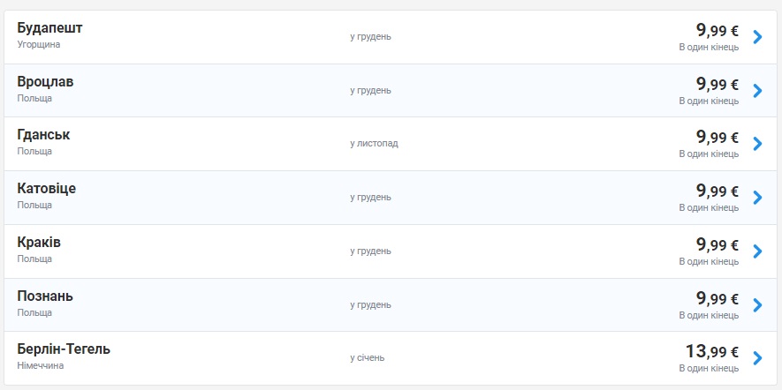Image resolution: width=782 pixels, height=390 pixels.
Task: Select the Краків city name
Action: coord(39,242)
